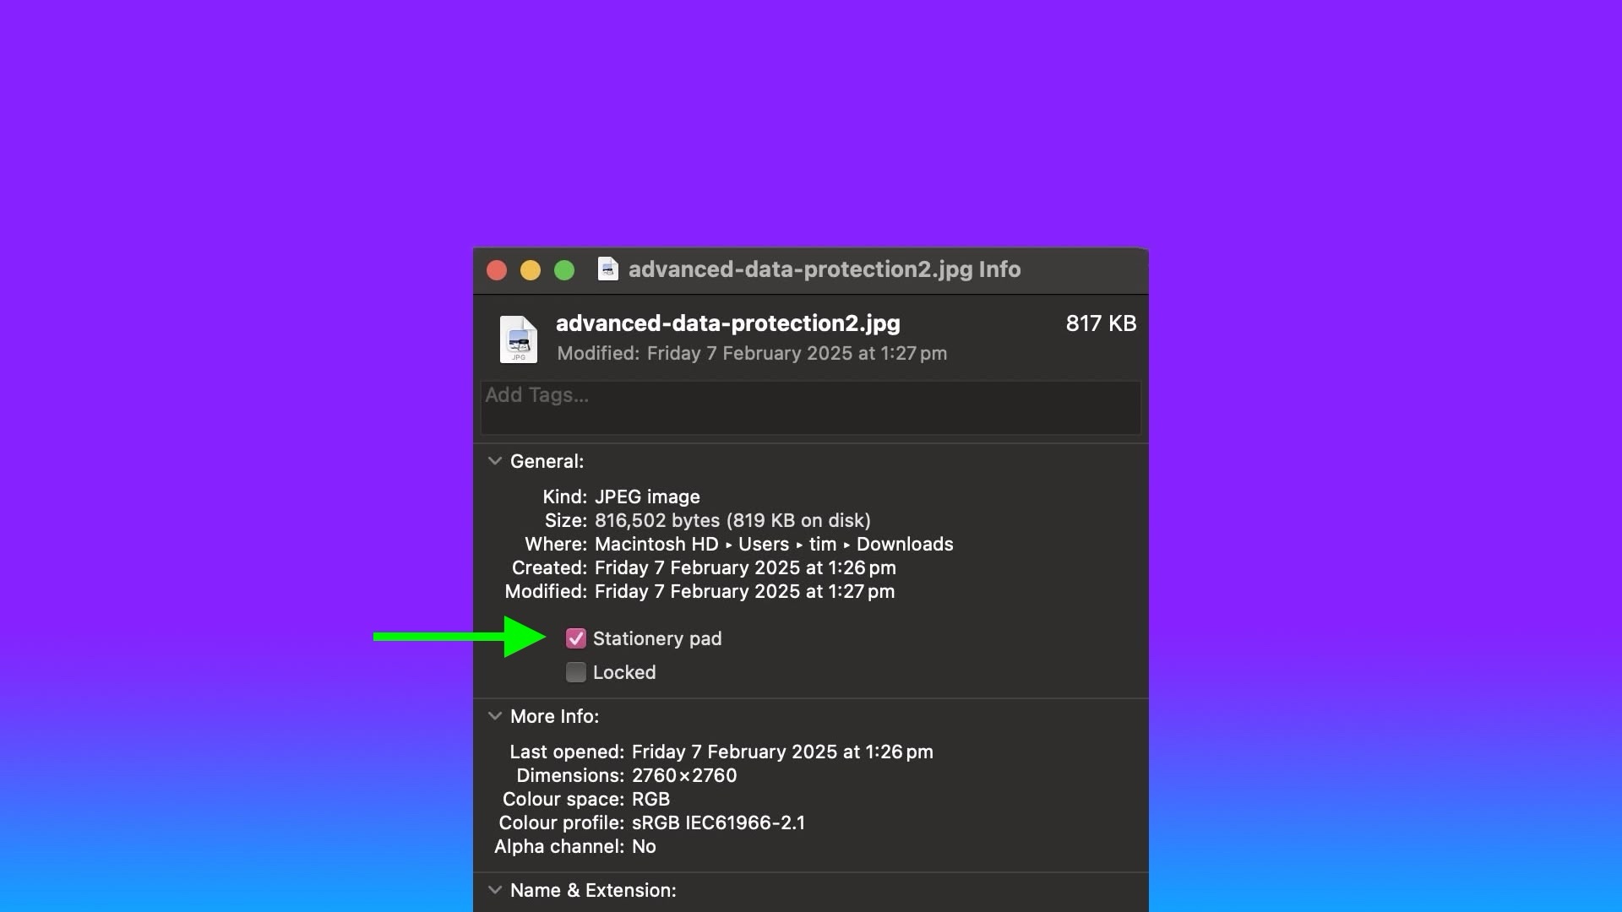Zoom the Info window with green button
This screenshot has width=1622, height=912.
[x=564, y=270]
